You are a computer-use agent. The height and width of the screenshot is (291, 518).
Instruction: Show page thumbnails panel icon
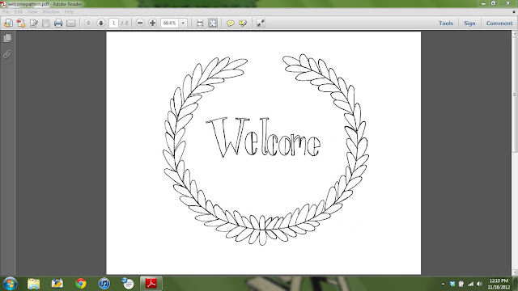[7, 38]
